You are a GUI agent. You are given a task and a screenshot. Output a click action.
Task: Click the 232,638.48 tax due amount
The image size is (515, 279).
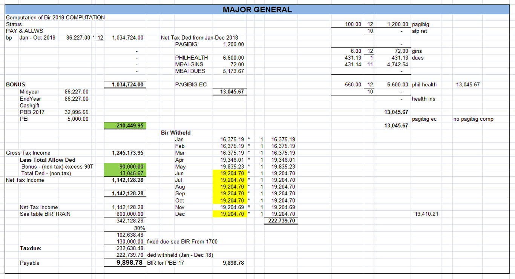(x=130, y=248)
